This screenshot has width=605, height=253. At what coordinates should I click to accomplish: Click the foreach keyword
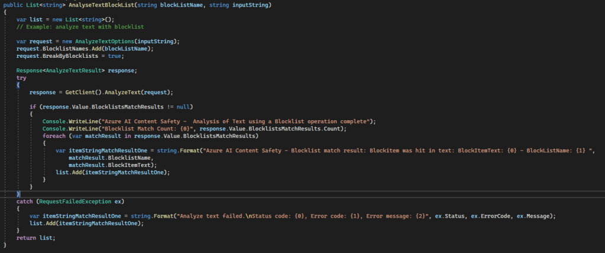coord(53,136)
